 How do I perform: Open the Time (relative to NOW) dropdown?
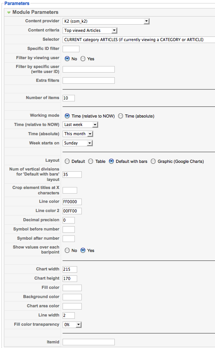tap(80, 125)
